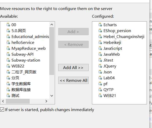Select MyapReduce_web in Available list
This screenshot has width=152, height=128.
point(29,48)
